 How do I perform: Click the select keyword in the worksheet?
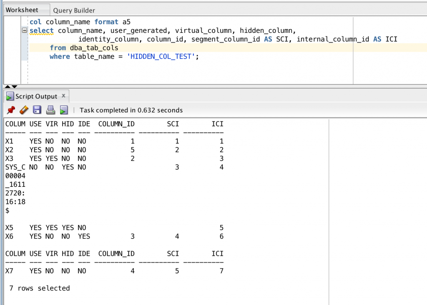[42, 31]
